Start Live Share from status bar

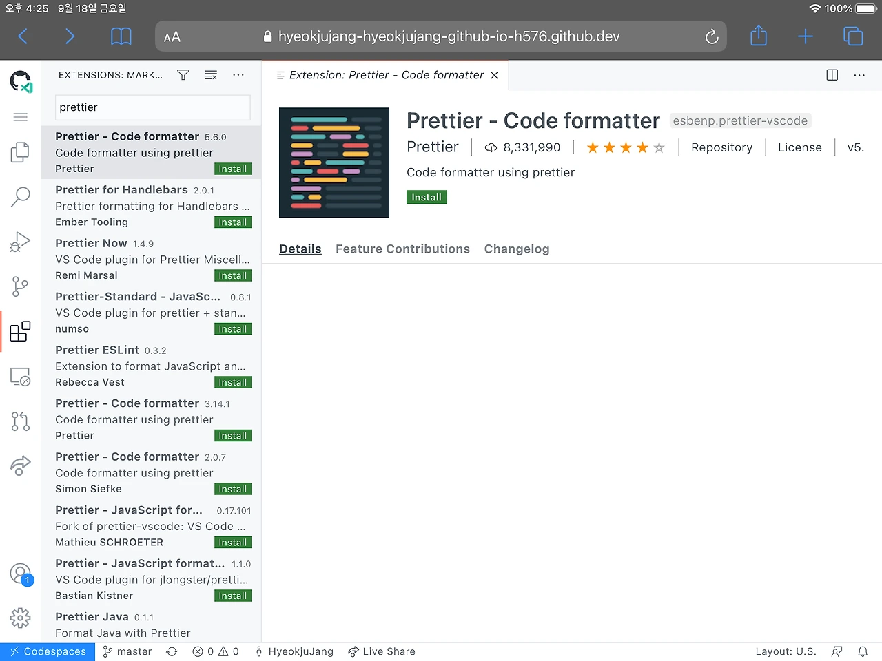[x=382, y=651]
